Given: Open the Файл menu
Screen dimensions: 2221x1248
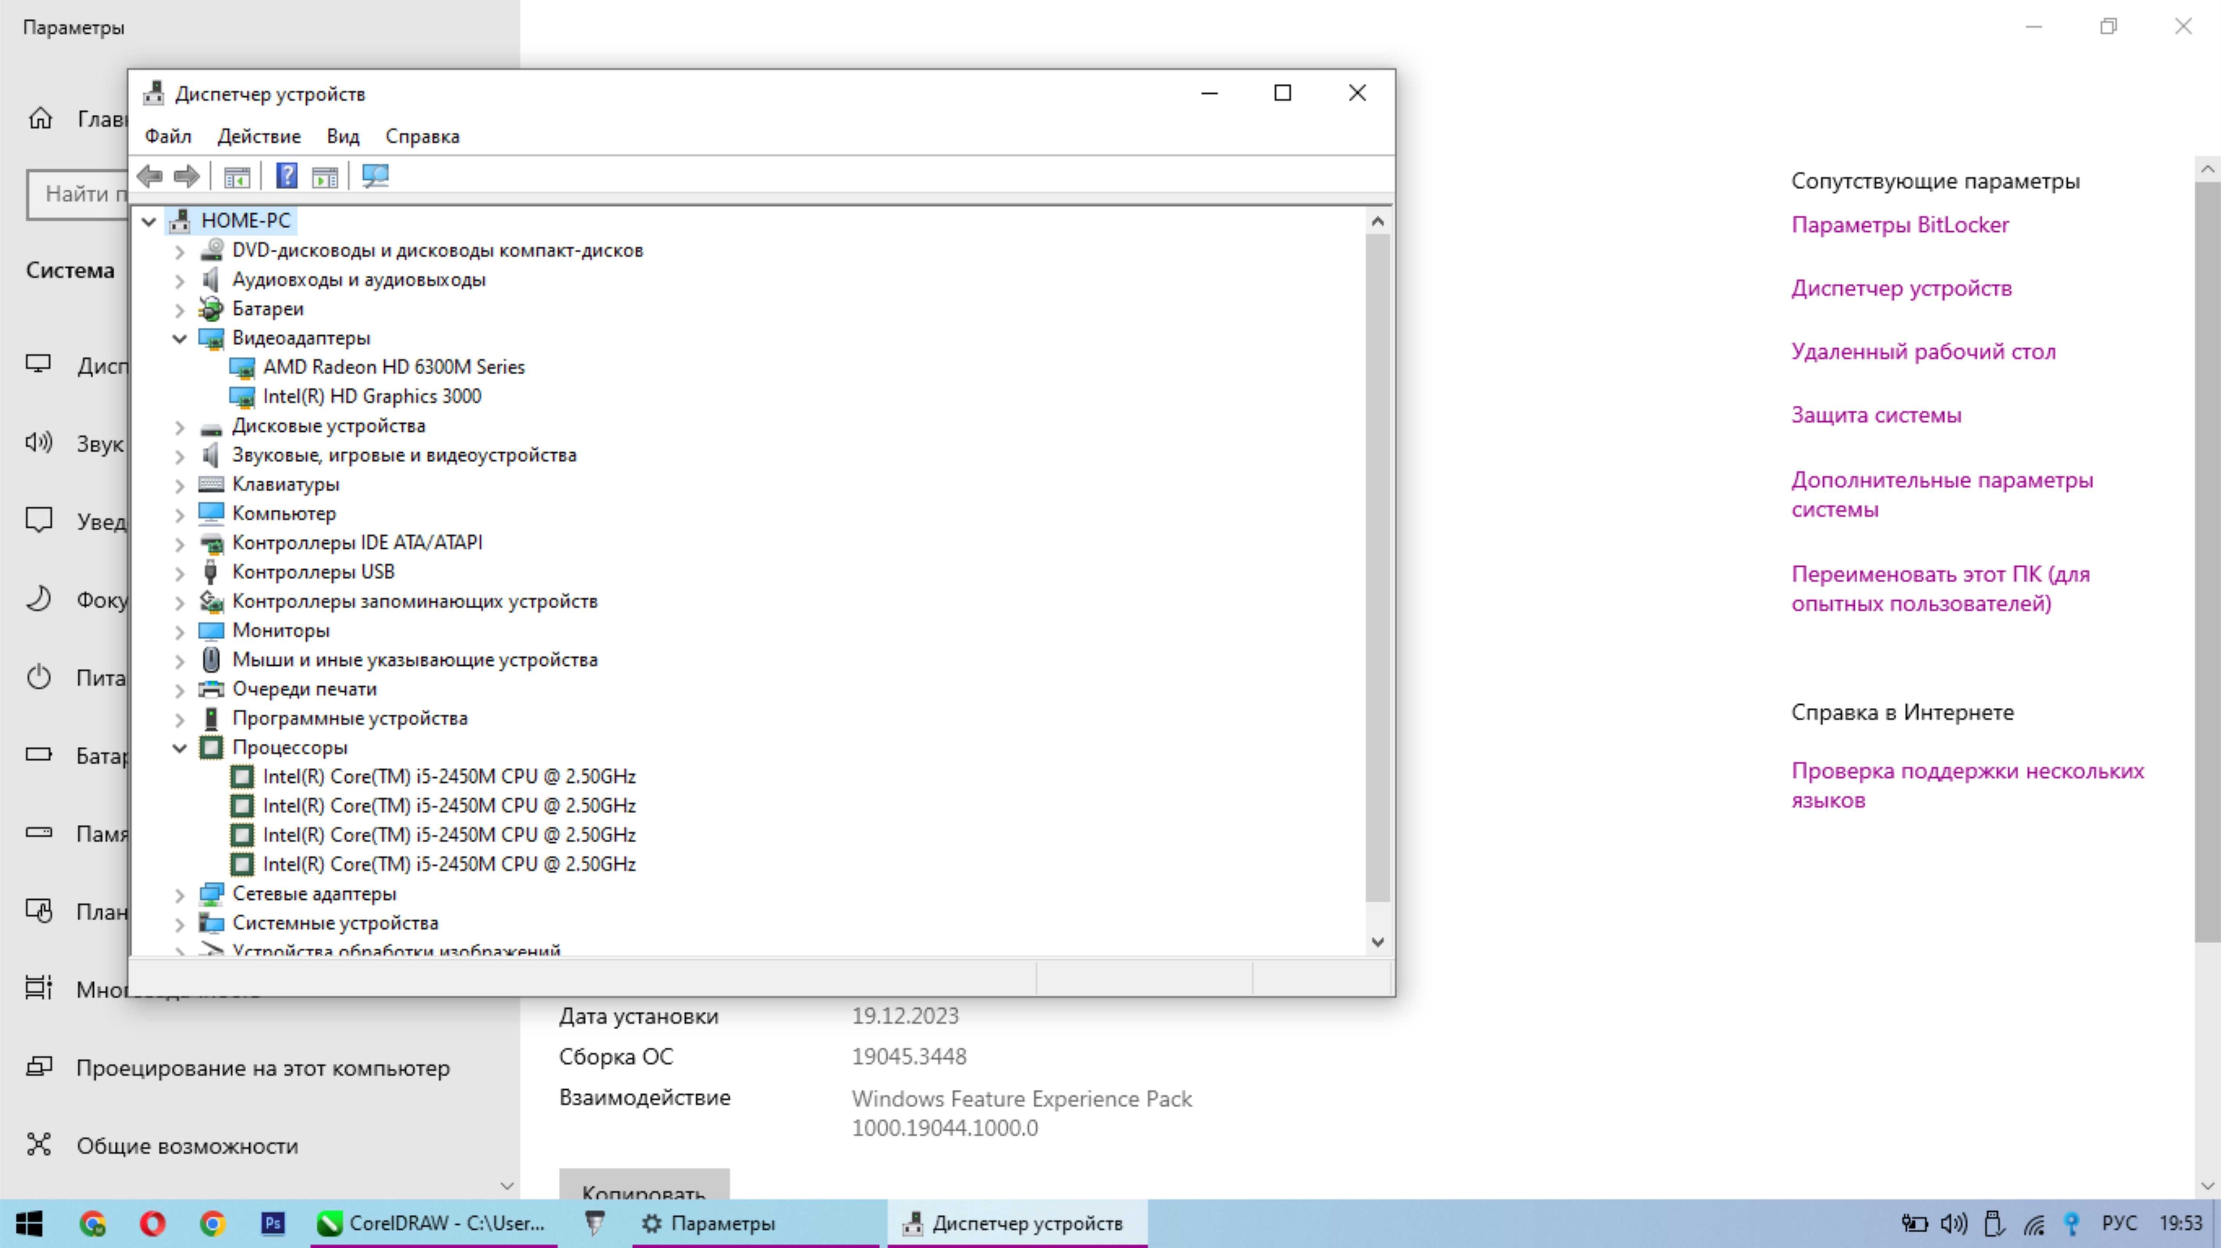Looking at the screenshot, I should point(168,136).
